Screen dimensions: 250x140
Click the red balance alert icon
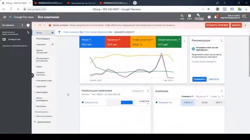pos(50,25)
